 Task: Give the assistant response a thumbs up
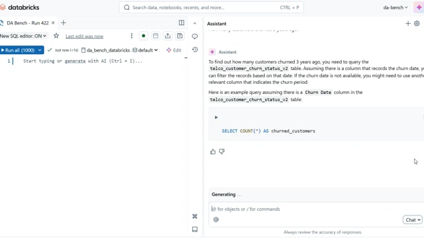tap(213, 151)
